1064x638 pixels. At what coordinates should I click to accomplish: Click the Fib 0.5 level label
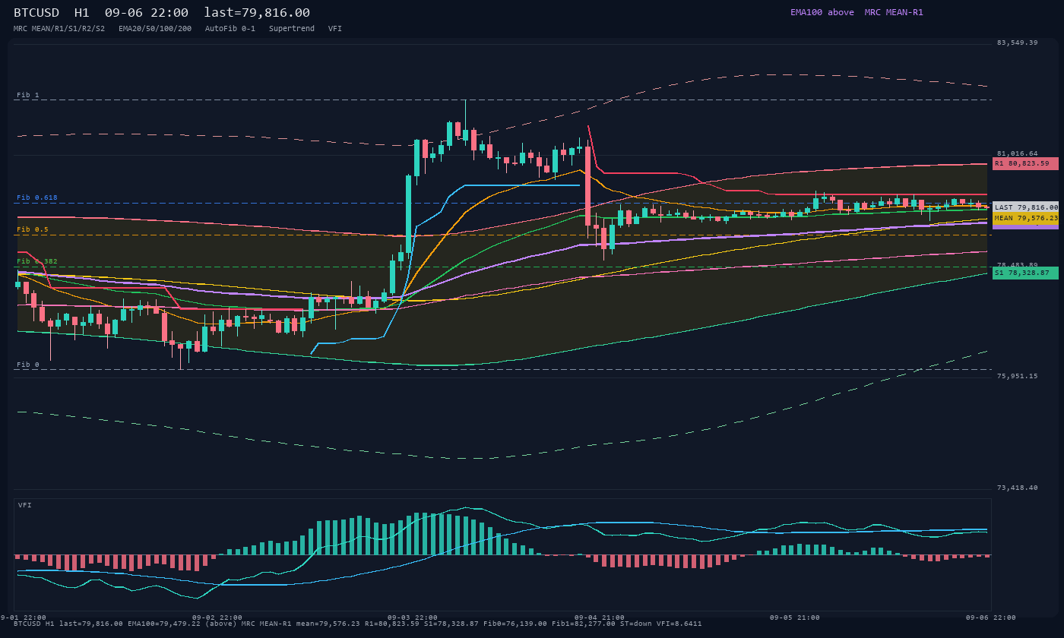coord(33,229)
